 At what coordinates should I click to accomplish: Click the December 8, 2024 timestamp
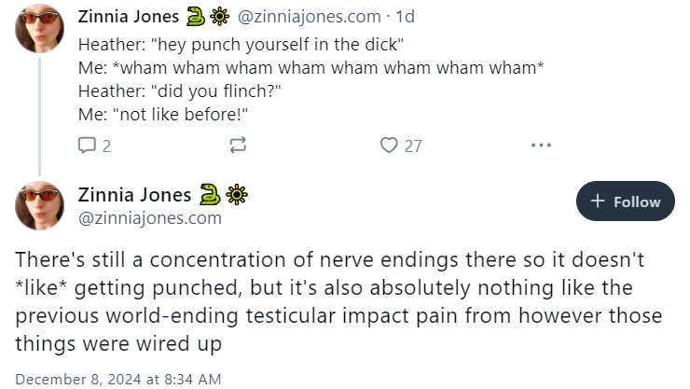tap(117, 379)
